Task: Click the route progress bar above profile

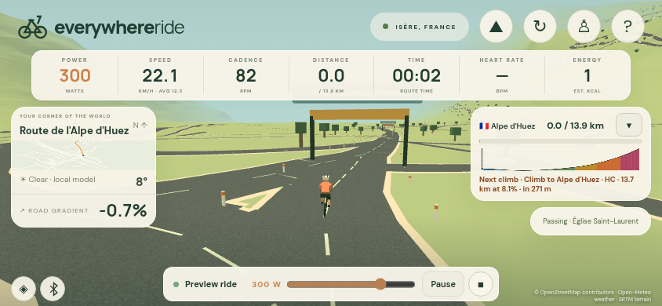Action: click(x=561, y=141)
